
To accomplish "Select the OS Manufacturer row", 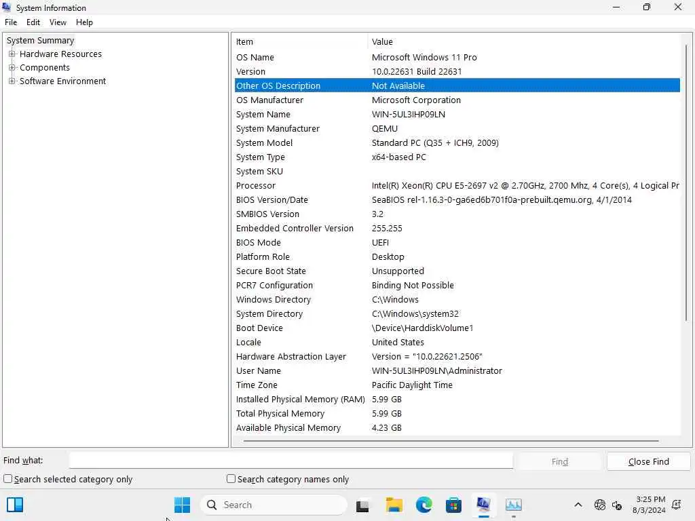I will 457,100.
